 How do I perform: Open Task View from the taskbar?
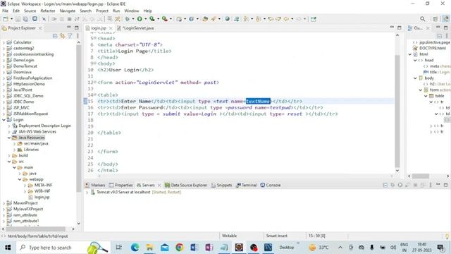[118, 248]
